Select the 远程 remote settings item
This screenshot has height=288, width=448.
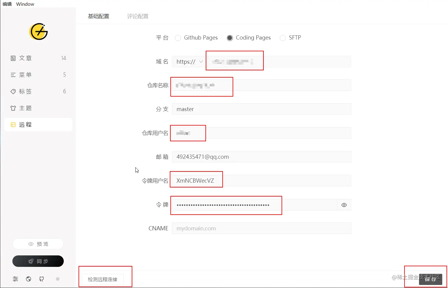(38, 125)
